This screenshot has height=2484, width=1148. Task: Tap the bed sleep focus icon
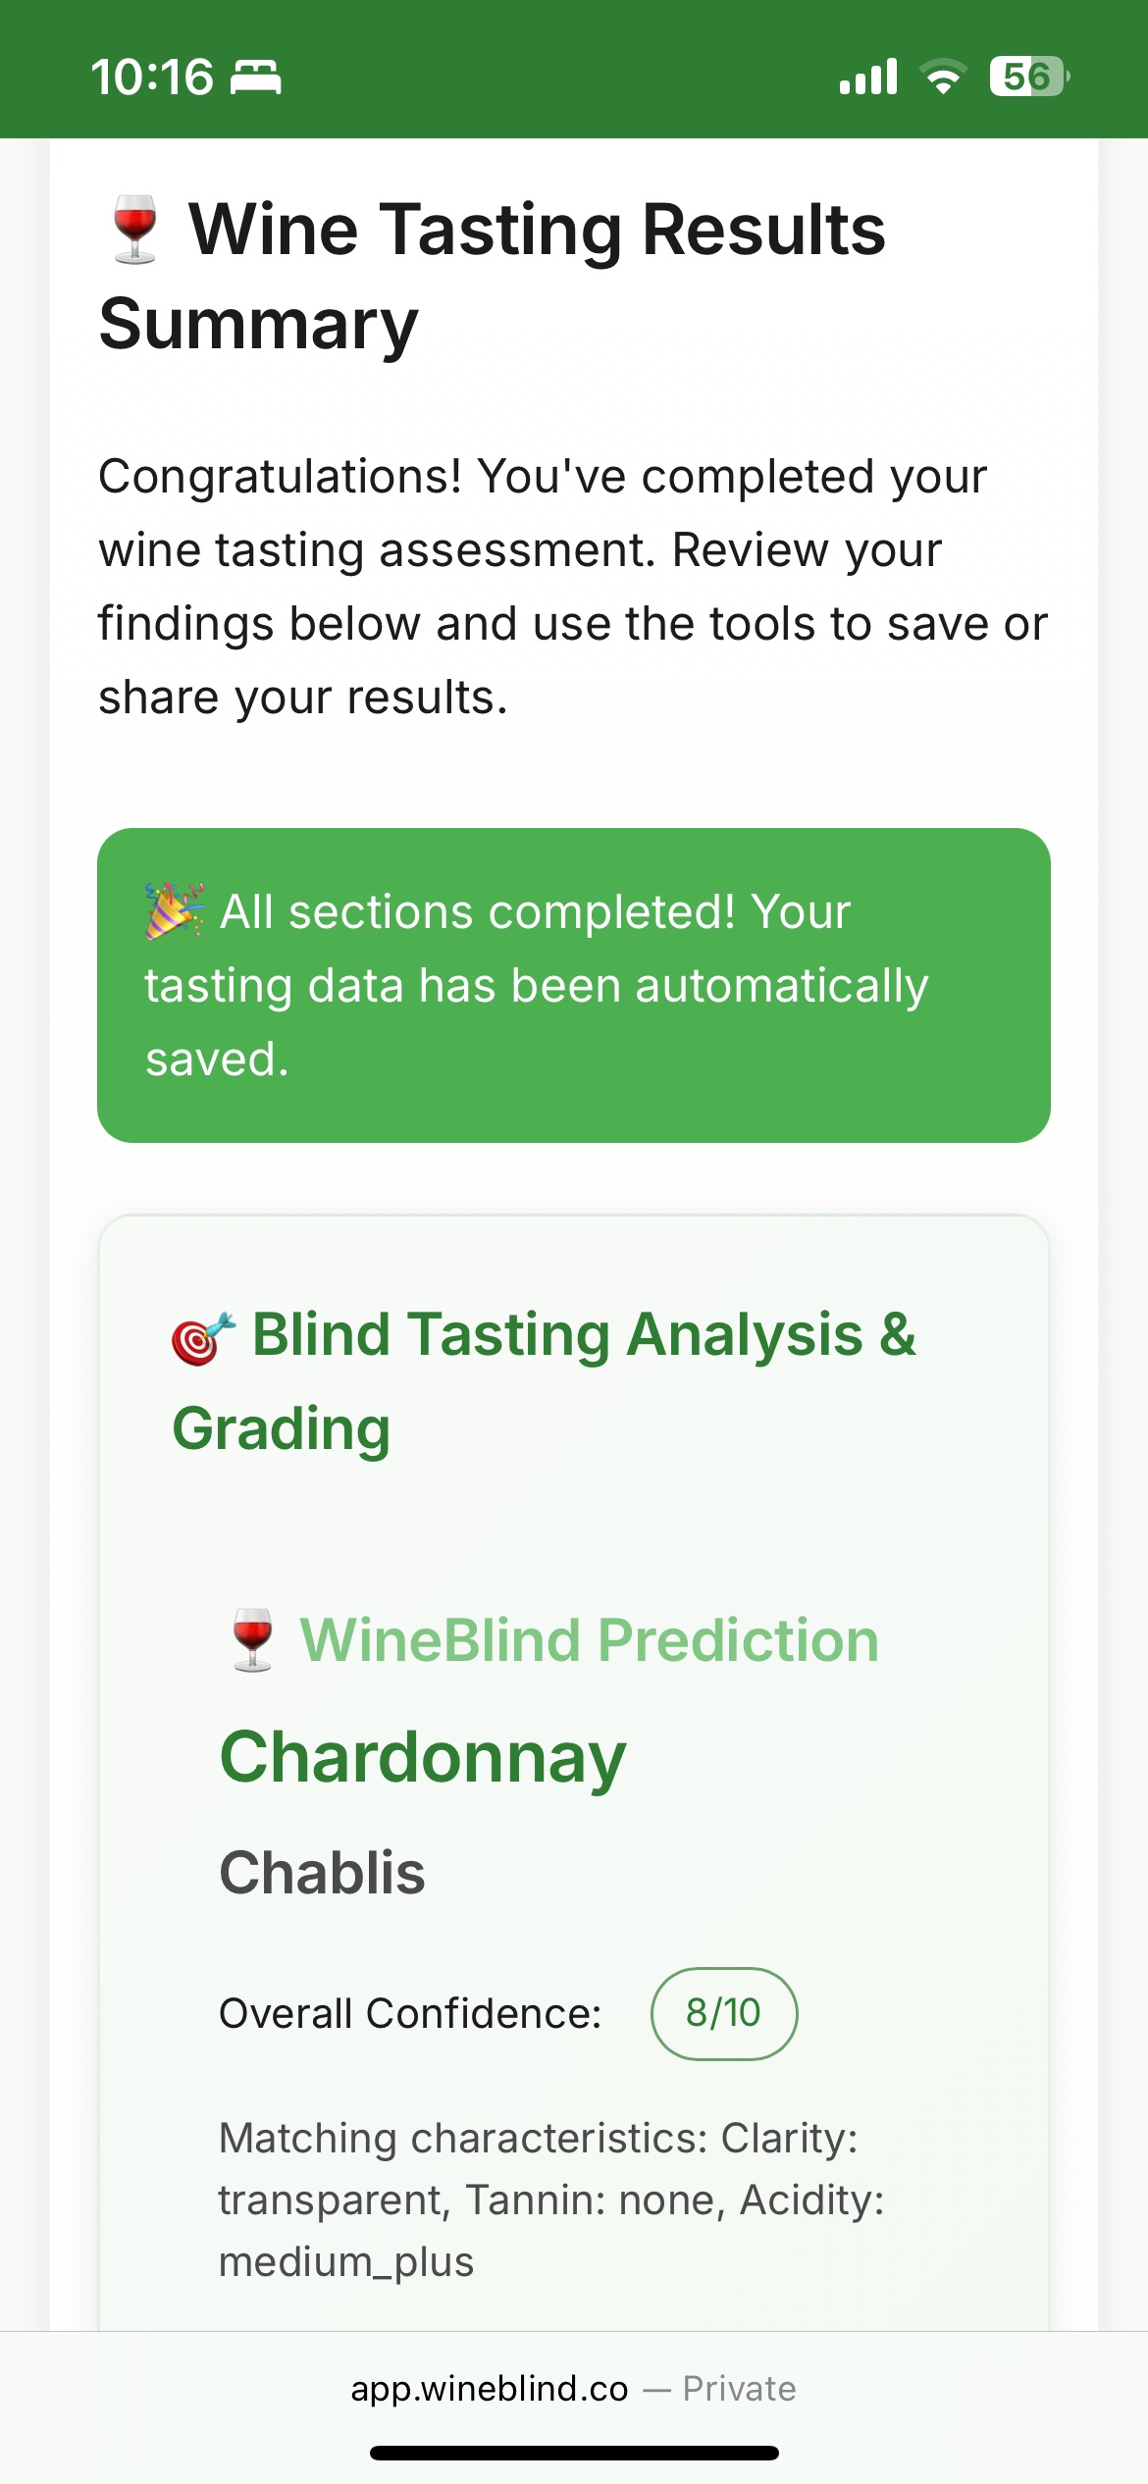(256, 77)
